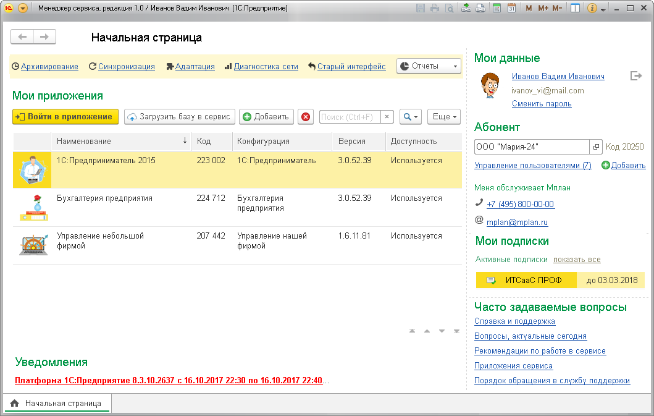Click the print preview icon in title bar
654x416 pixels.
click(449, 8)
